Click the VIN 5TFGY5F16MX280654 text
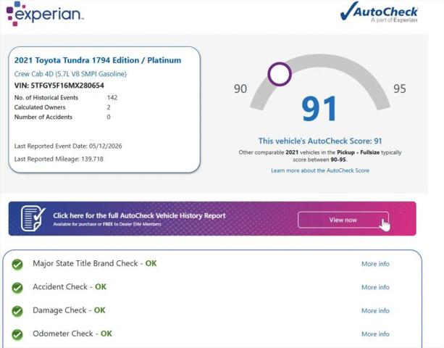The image size is (444, 348). coord(59,86)
